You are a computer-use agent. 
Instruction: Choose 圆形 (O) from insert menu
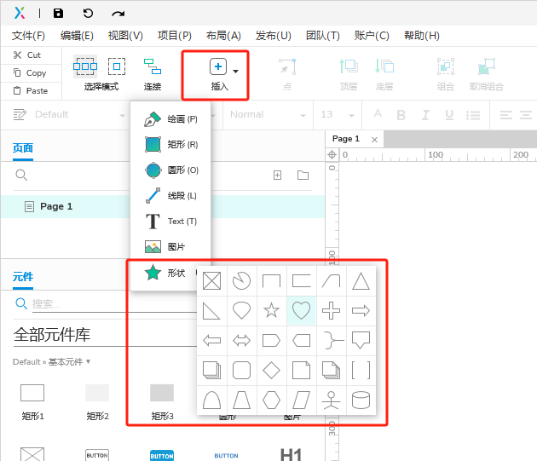tap(170, 170)
